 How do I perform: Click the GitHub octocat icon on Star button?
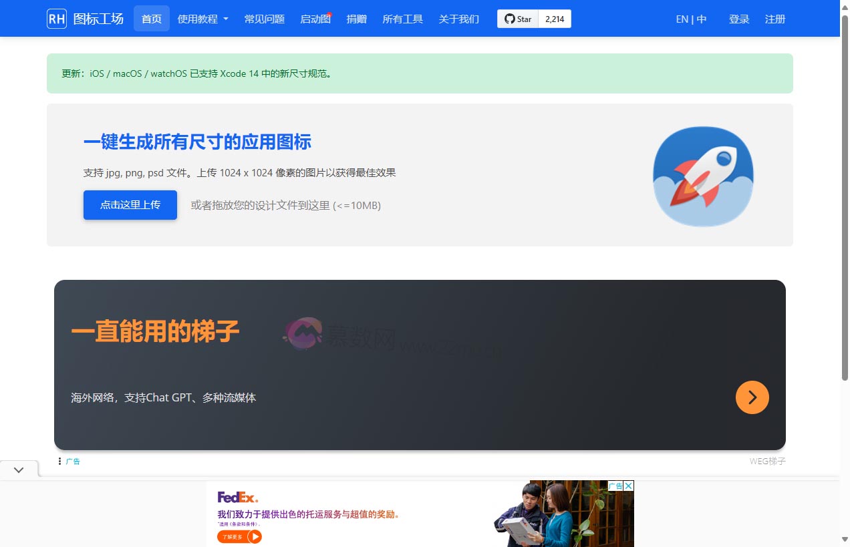pos(509,19)
